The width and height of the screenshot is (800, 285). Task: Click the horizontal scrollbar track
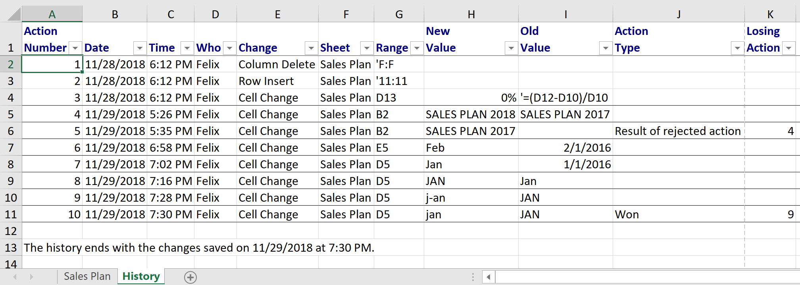635,277
